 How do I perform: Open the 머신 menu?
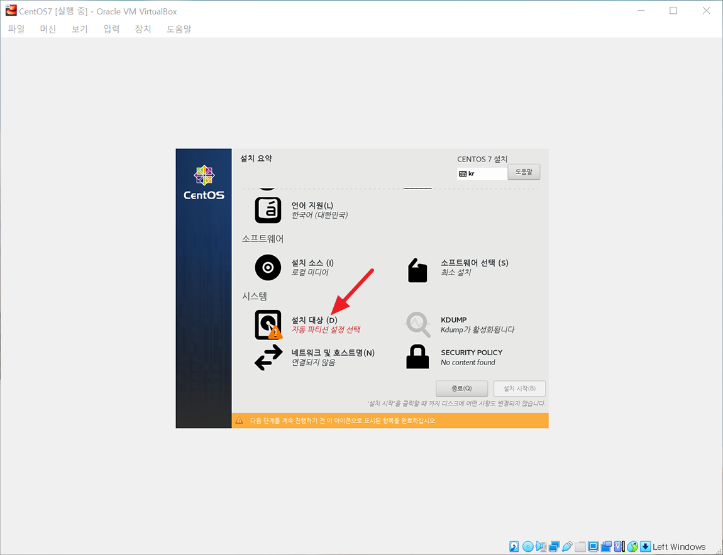click(48, 29)
